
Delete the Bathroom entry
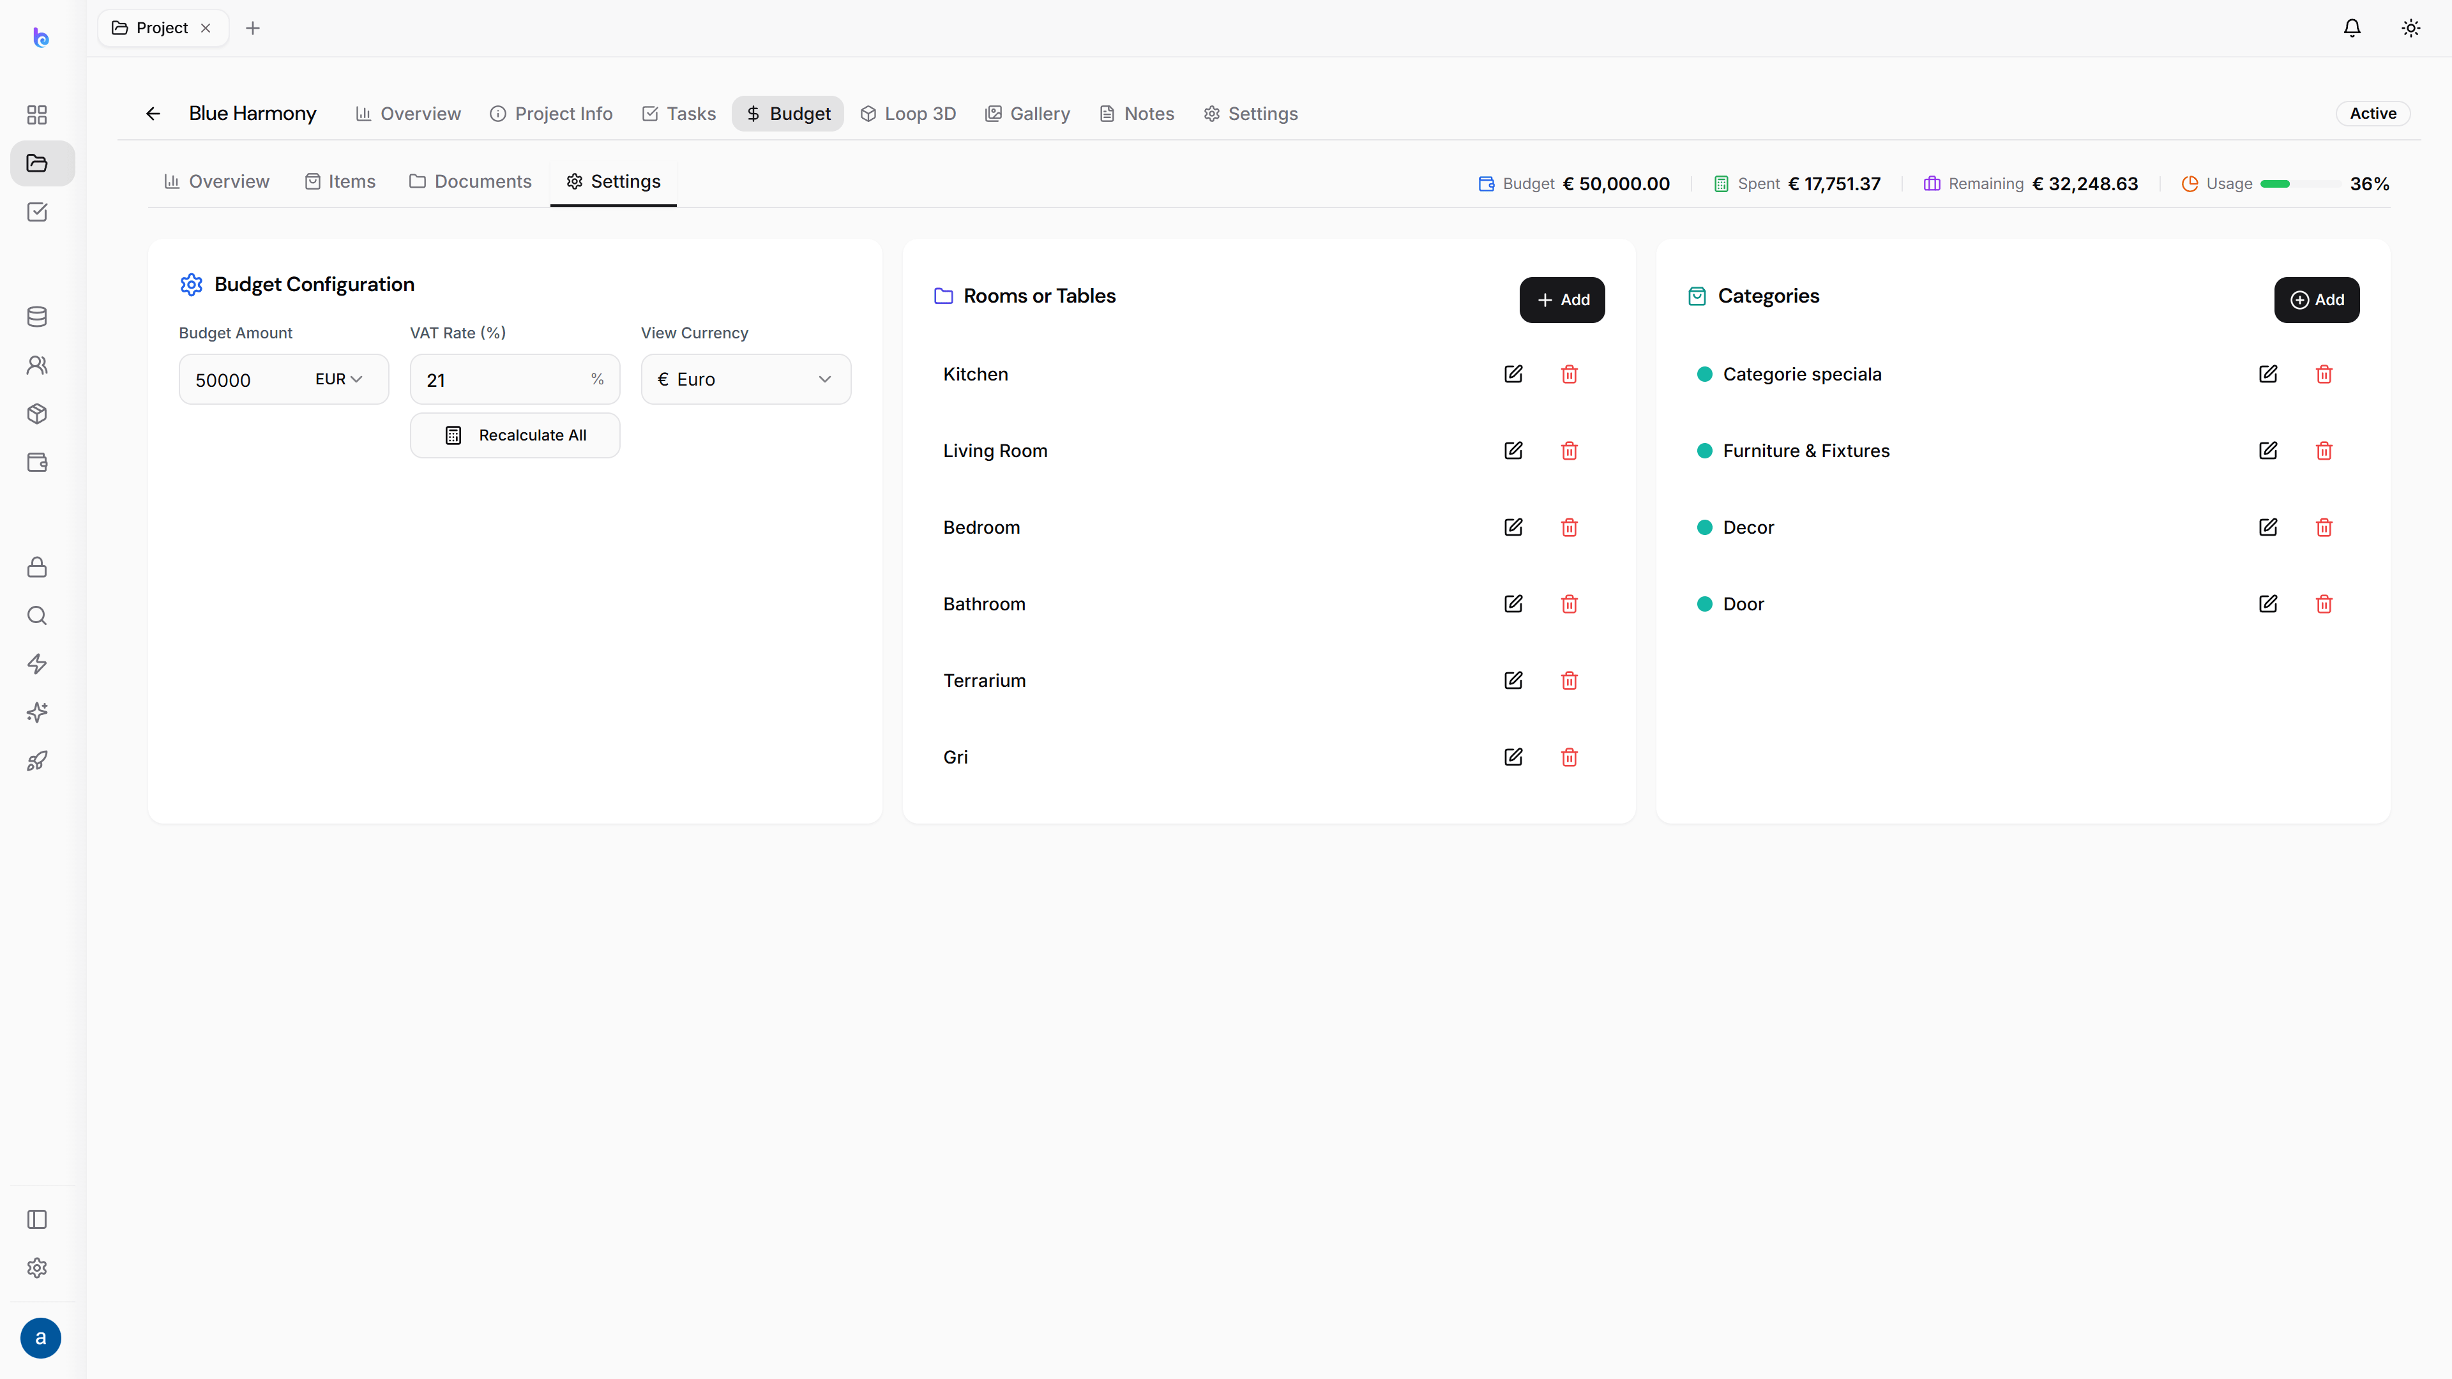(1570, 605)
